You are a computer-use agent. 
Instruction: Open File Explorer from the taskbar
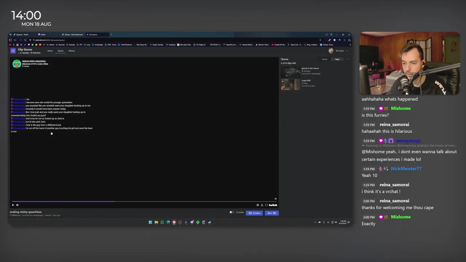[156, 222]
